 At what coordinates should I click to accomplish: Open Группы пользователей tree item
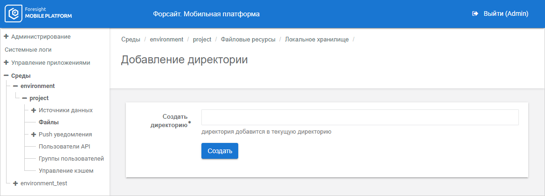[71, 159]
